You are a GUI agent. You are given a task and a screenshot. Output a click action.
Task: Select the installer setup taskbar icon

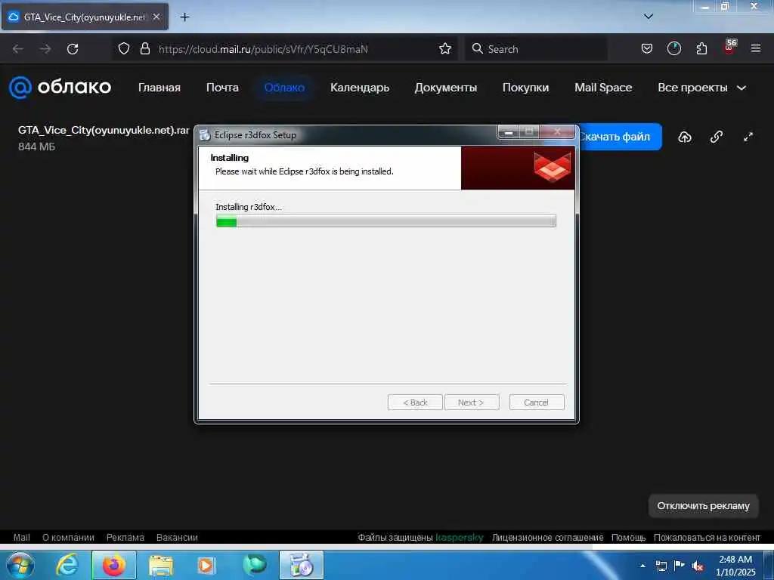pyautogui.click(x=302, y=565)
